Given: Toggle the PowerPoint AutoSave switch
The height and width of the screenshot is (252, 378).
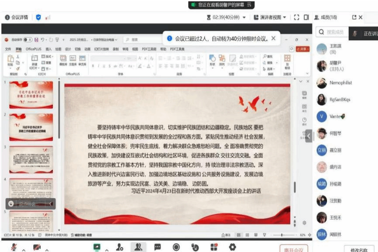Looking at the screenshot, I should pyautogui.click(x=27, y=39).
